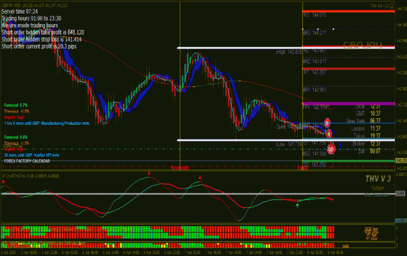The image size is (407, 256).
Task: Click the 142.900 price scale label
Action: coord(401,88)
